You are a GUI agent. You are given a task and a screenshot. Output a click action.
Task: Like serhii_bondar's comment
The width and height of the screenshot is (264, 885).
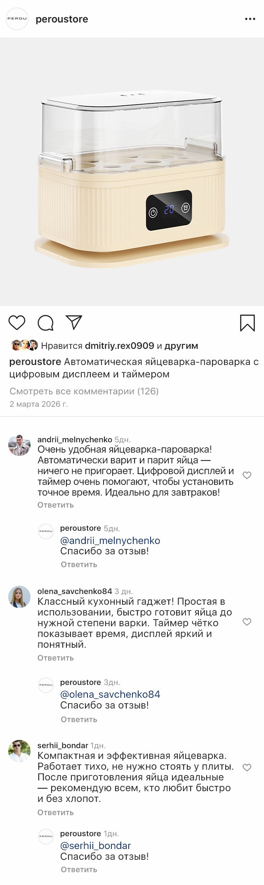247,768
